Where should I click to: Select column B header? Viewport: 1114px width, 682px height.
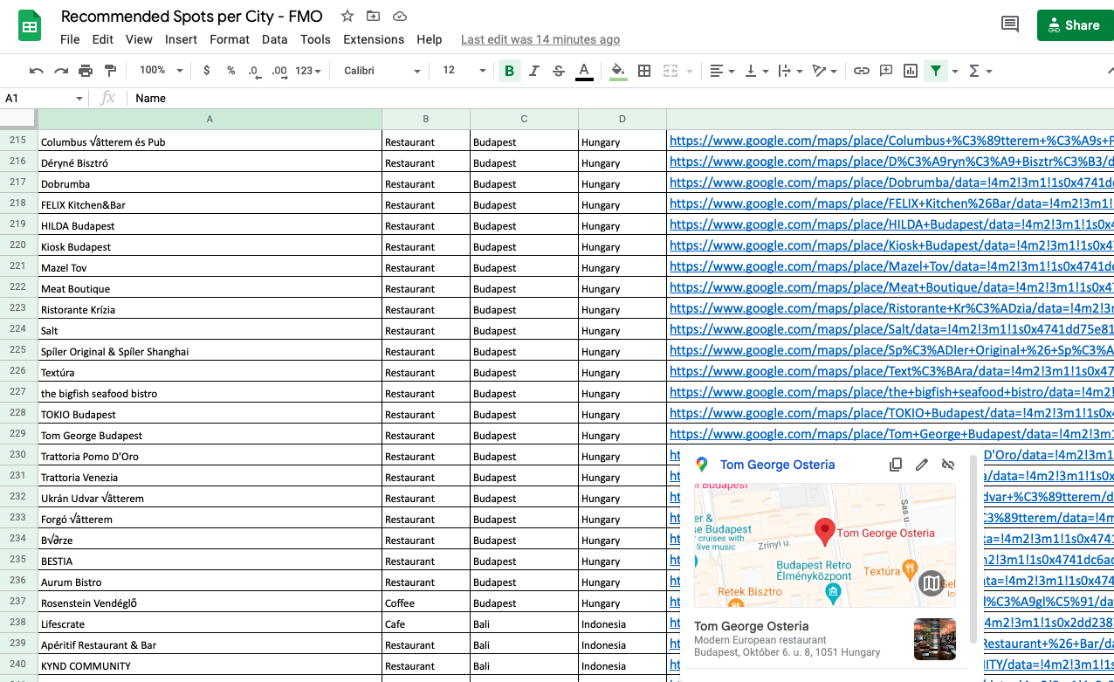pos(426,119)
